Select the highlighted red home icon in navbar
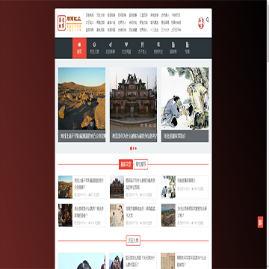The height and width of the screenshot is (269, 269). 79,48
